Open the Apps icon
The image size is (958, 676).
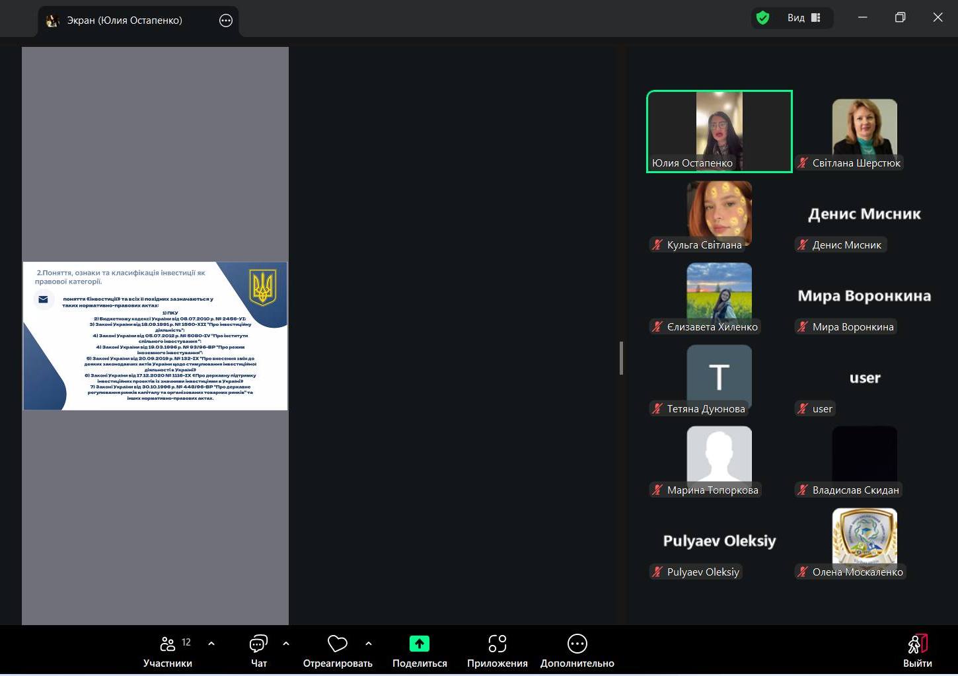[x=497, y=644]
